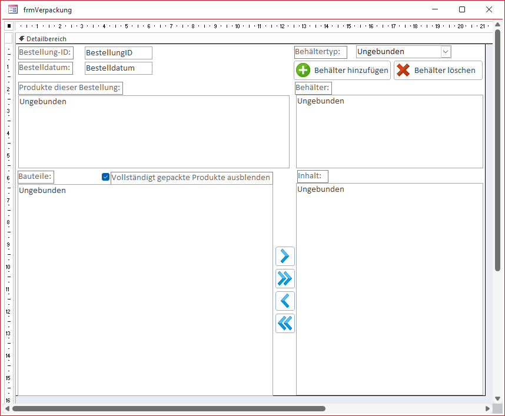Select the Inhalt list box

pyautogui.click(x=389, y=288)
